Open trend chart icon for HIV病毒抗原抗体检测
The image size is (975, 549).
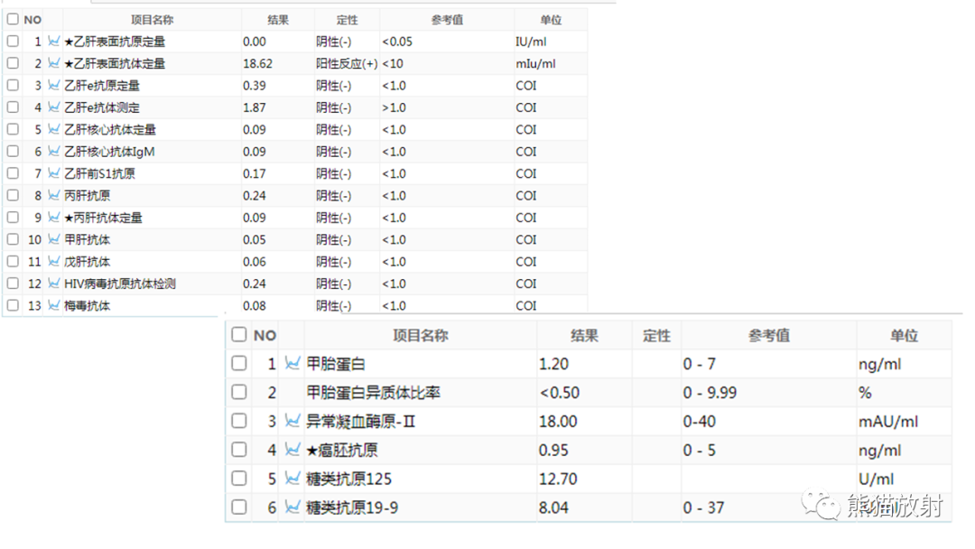pos(54,284)
